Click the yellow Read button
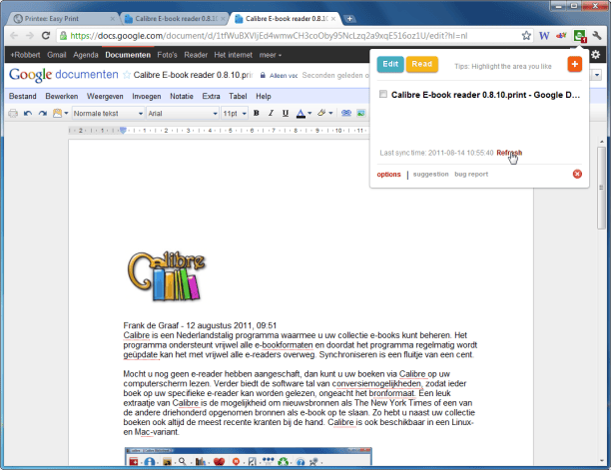611x470 pixels. coord(422,64)
